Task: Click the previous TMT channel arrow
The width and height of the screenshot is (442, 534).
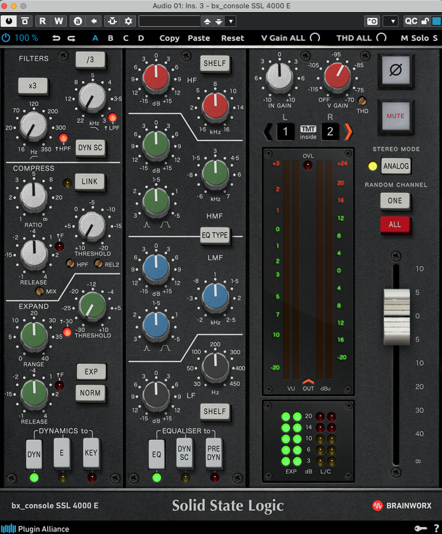Action: (269, 132)
